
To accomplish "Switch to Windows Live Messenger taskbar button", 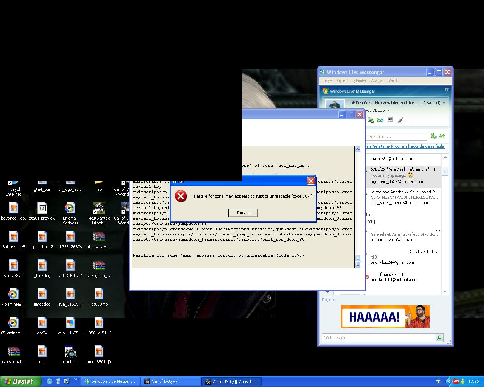I will [x=110, y=382].
